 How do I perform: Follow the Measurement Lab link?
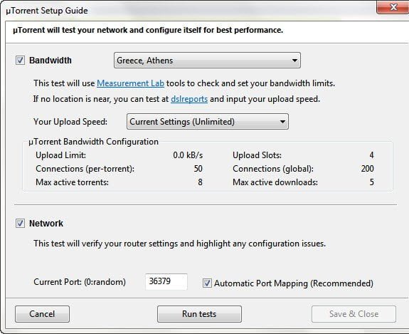[130, 83]
